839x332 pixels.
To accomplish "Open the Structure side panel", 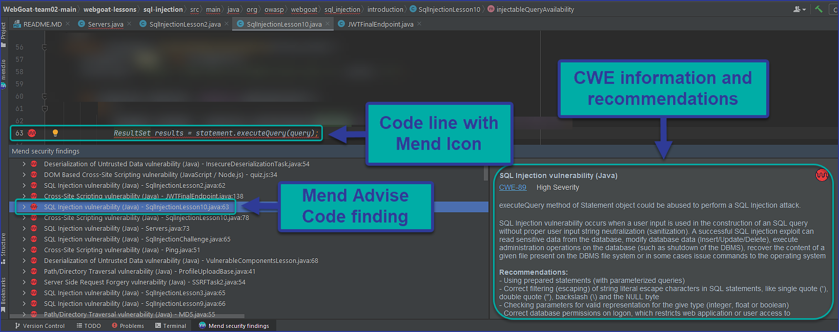I will tap(4, 248).
